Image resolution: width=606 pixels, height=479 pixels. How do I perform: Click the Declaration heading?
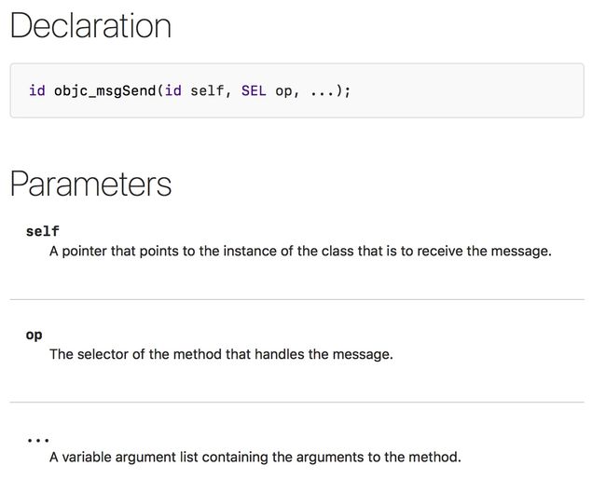90,25
